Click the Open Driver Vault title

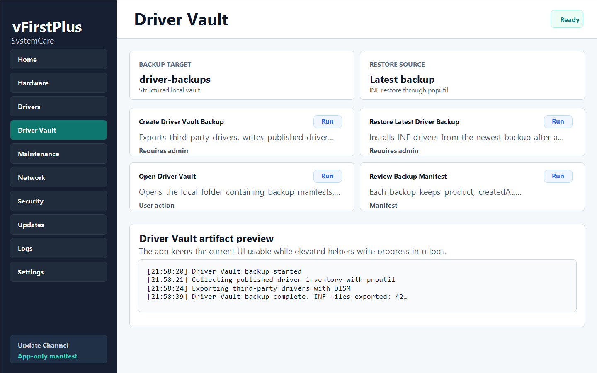tap(167, 177)
